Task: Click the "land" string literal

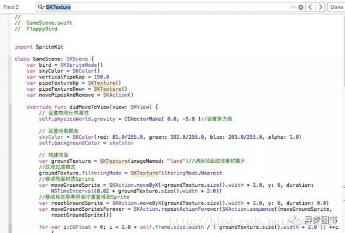Action: click(x=176, y=161)
